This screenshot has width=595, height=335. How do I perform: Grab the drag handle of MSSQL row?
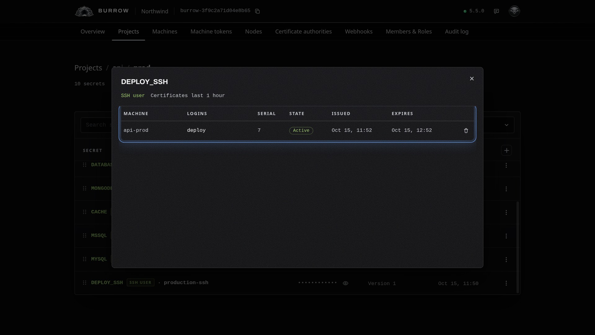click(x=85, y=235)
